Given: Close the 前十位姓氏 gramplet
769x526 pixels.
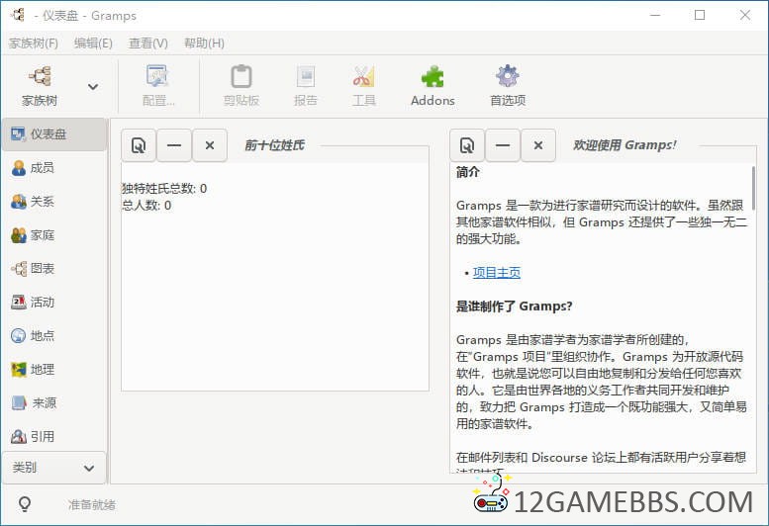Looking at the screenshot, I should point(210,145).
